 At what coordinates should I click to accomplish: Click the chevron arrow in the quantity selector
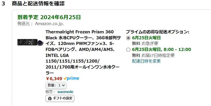pos(64,85)
